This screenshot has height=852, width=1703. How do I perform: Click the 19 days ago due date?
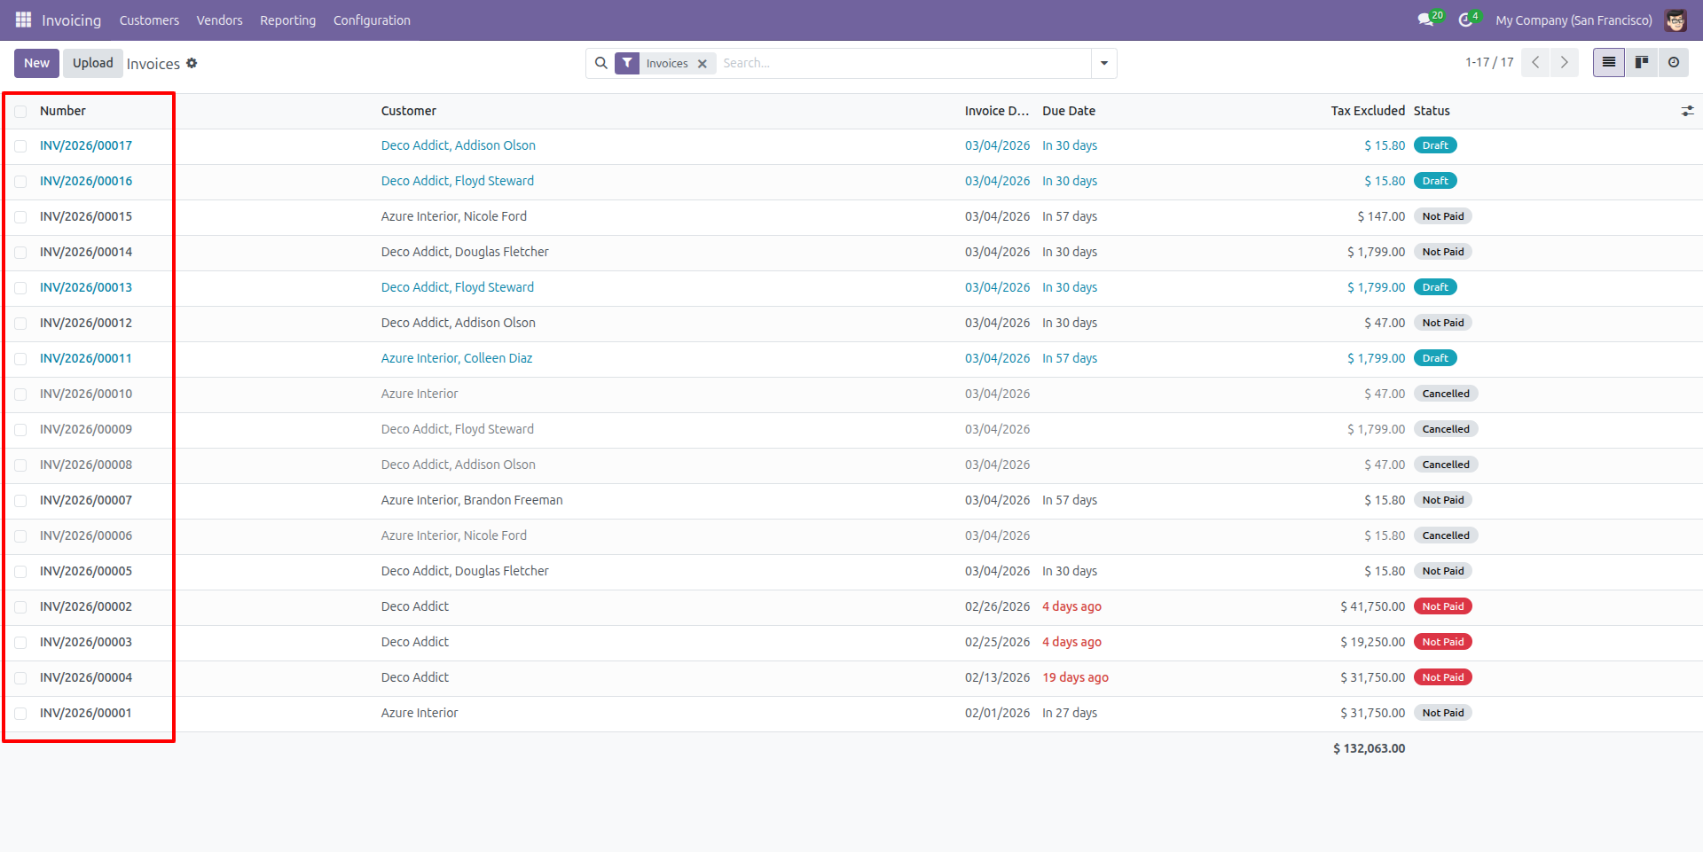click(x=1075, y=677)
